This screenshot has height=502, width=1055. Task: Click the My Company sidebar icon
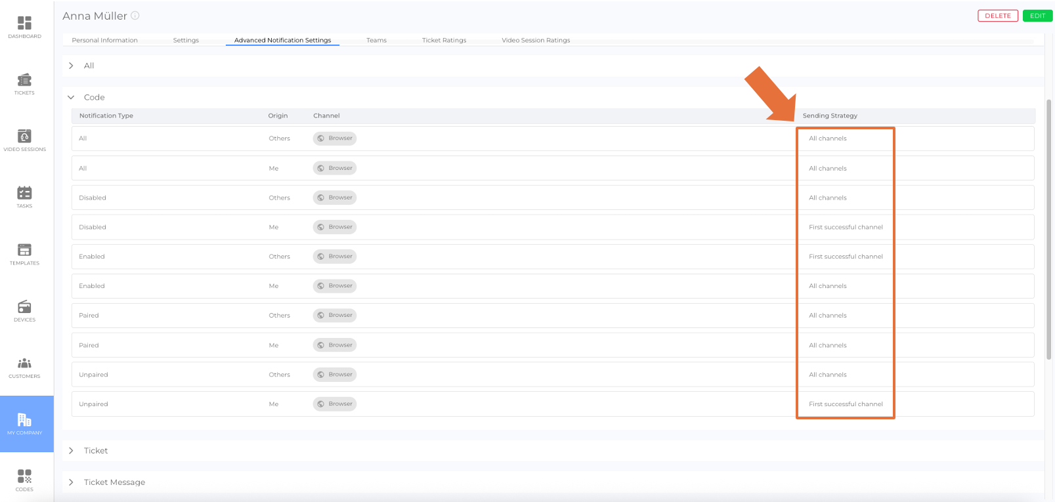24,420
